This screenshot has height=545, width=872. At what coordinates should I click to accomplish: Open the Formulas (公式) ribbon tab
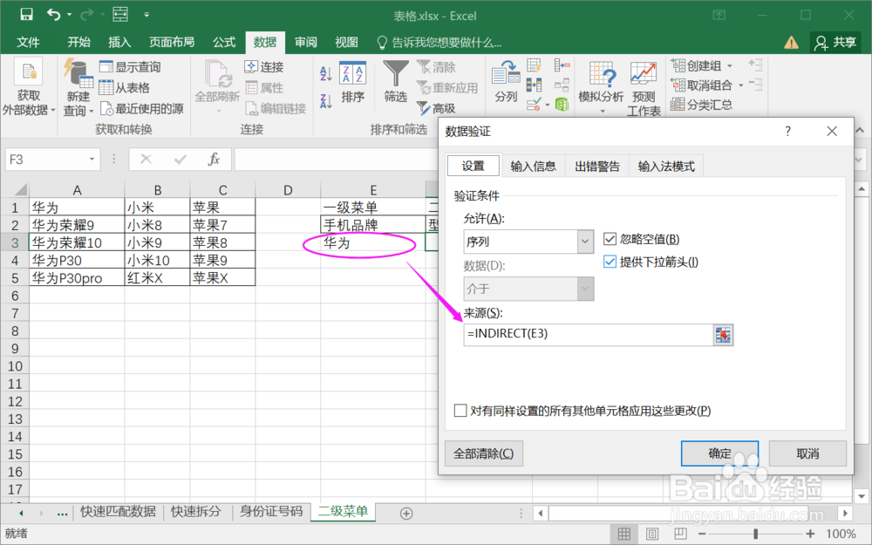[223, 42]
